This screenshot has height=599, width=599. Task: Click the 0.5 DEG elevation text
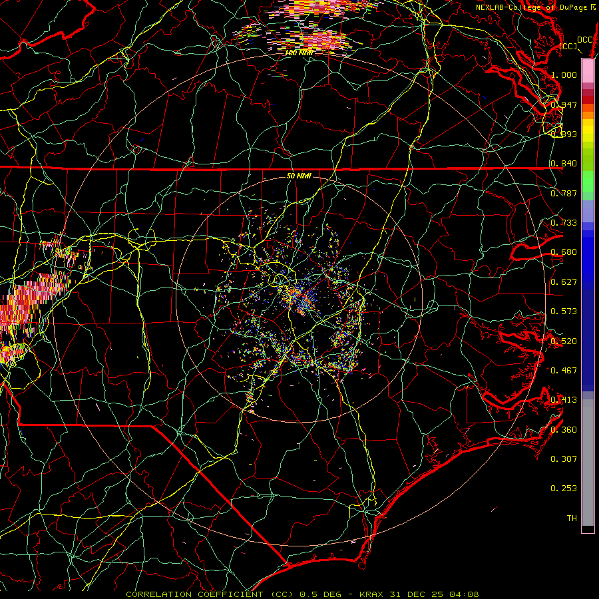coord(320,594)
